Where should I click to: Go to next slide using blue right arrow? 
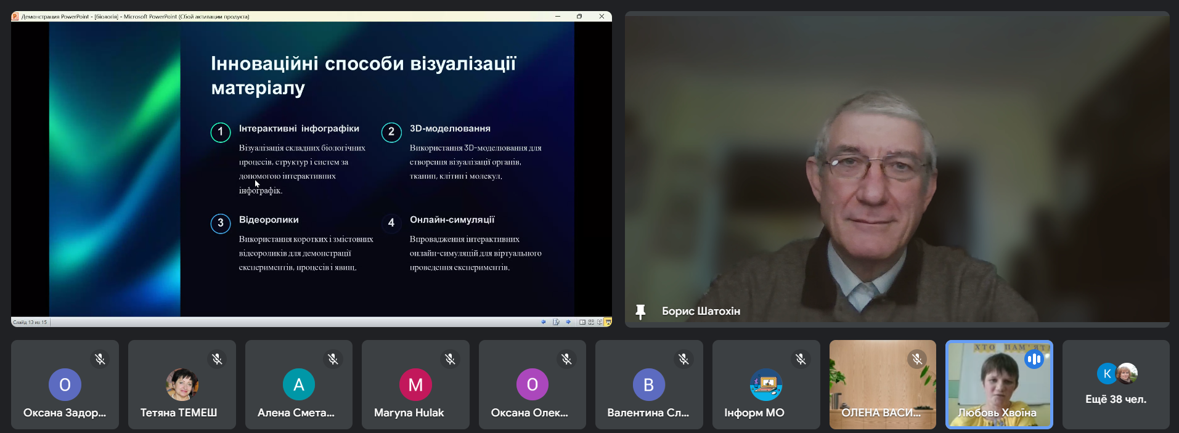click(568, 322)
